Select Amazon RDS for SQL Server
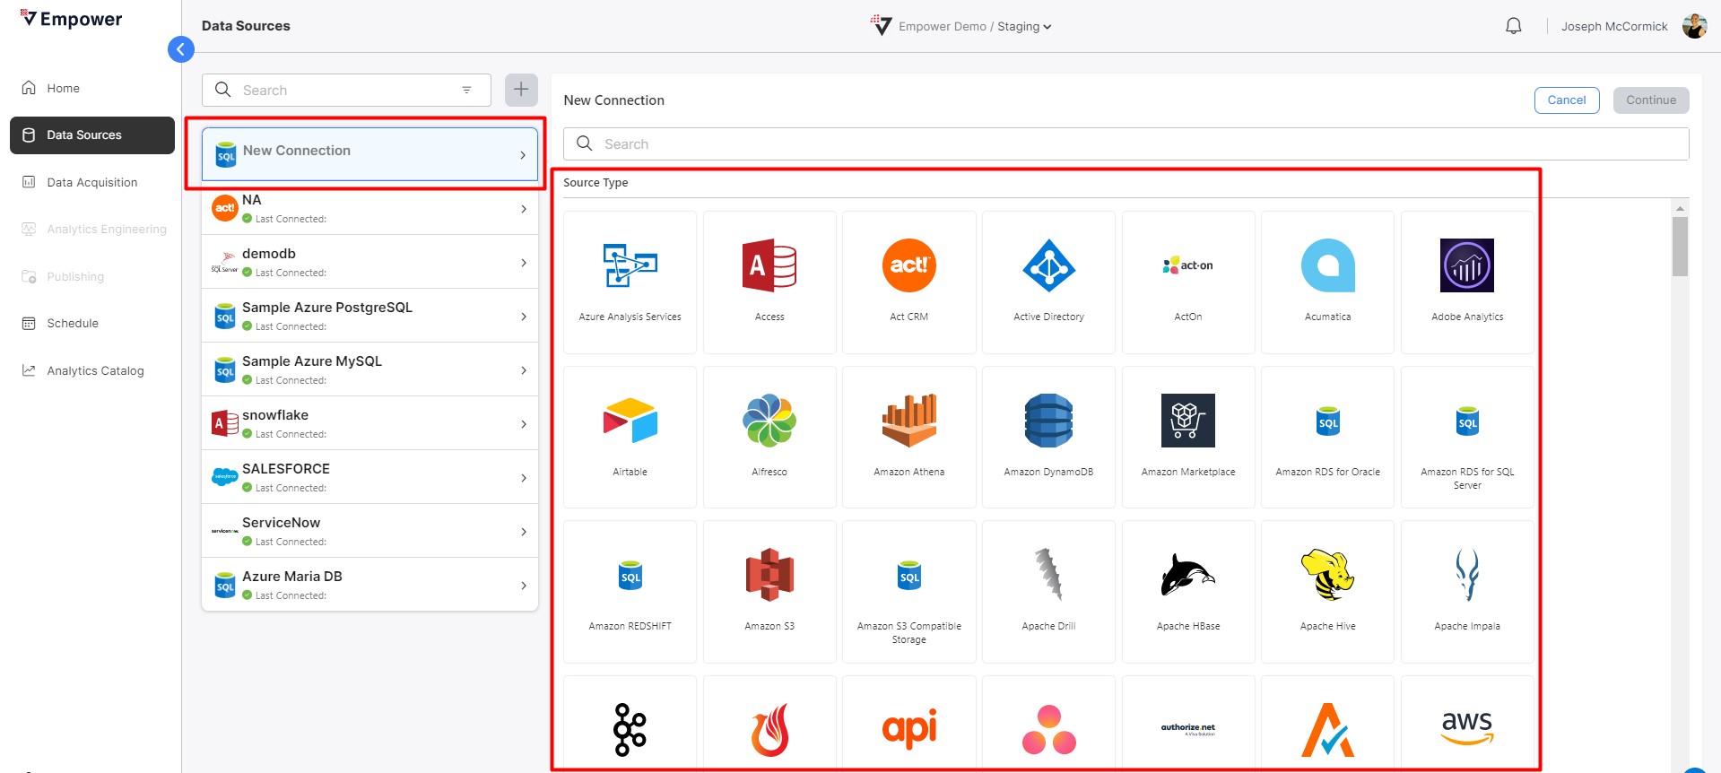 pos(1467,437)
